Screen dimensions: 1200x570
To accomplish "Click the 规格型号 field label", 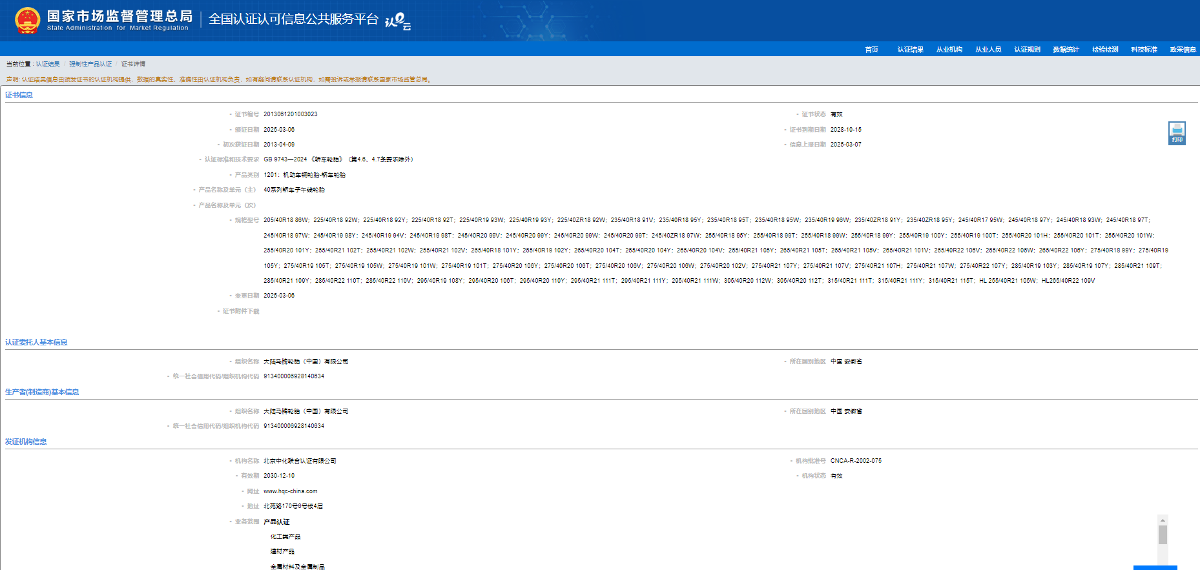I will tap(247, 220).
